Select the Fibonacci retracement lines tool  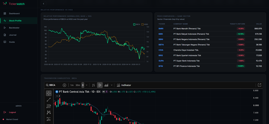coord(49,106)
